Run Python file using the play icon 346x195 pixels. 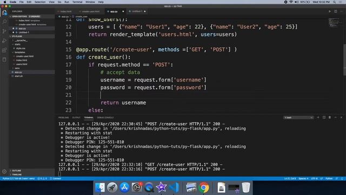[x=330, y=11]
